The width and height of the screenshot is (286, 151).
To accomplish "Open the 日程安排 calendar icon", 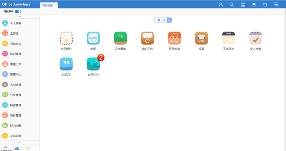I will (174, 38).
